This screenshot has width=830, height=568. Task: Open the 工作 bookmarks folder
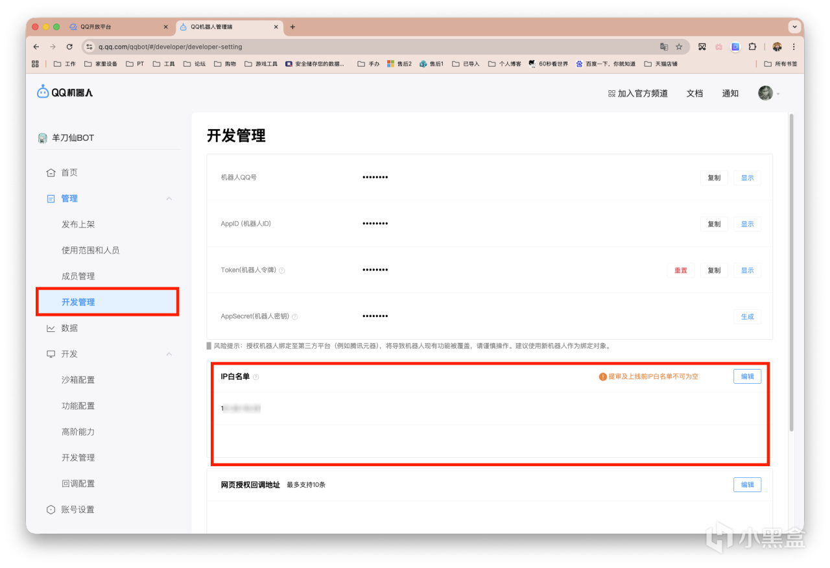tap(65, 64)
